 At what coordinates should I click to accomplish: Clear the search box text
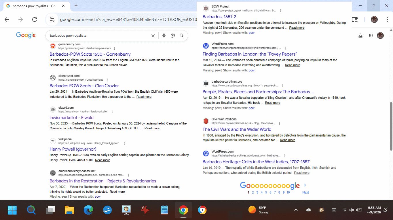coord(153,36)
